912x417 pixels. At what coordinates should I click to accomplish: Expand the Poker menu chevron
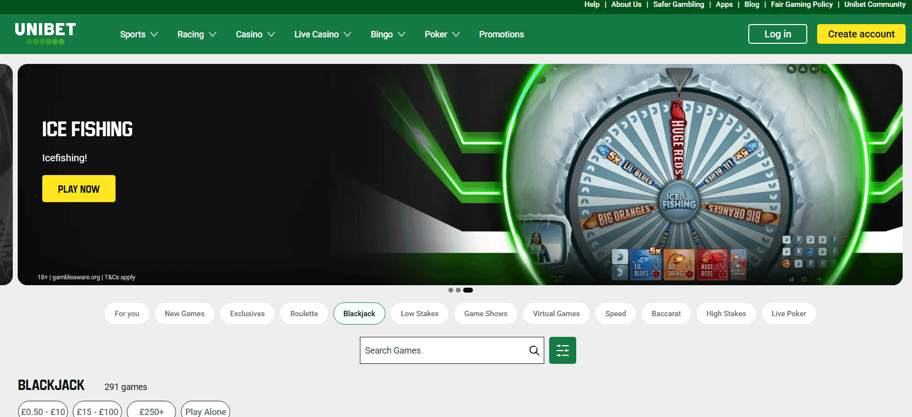456,34
